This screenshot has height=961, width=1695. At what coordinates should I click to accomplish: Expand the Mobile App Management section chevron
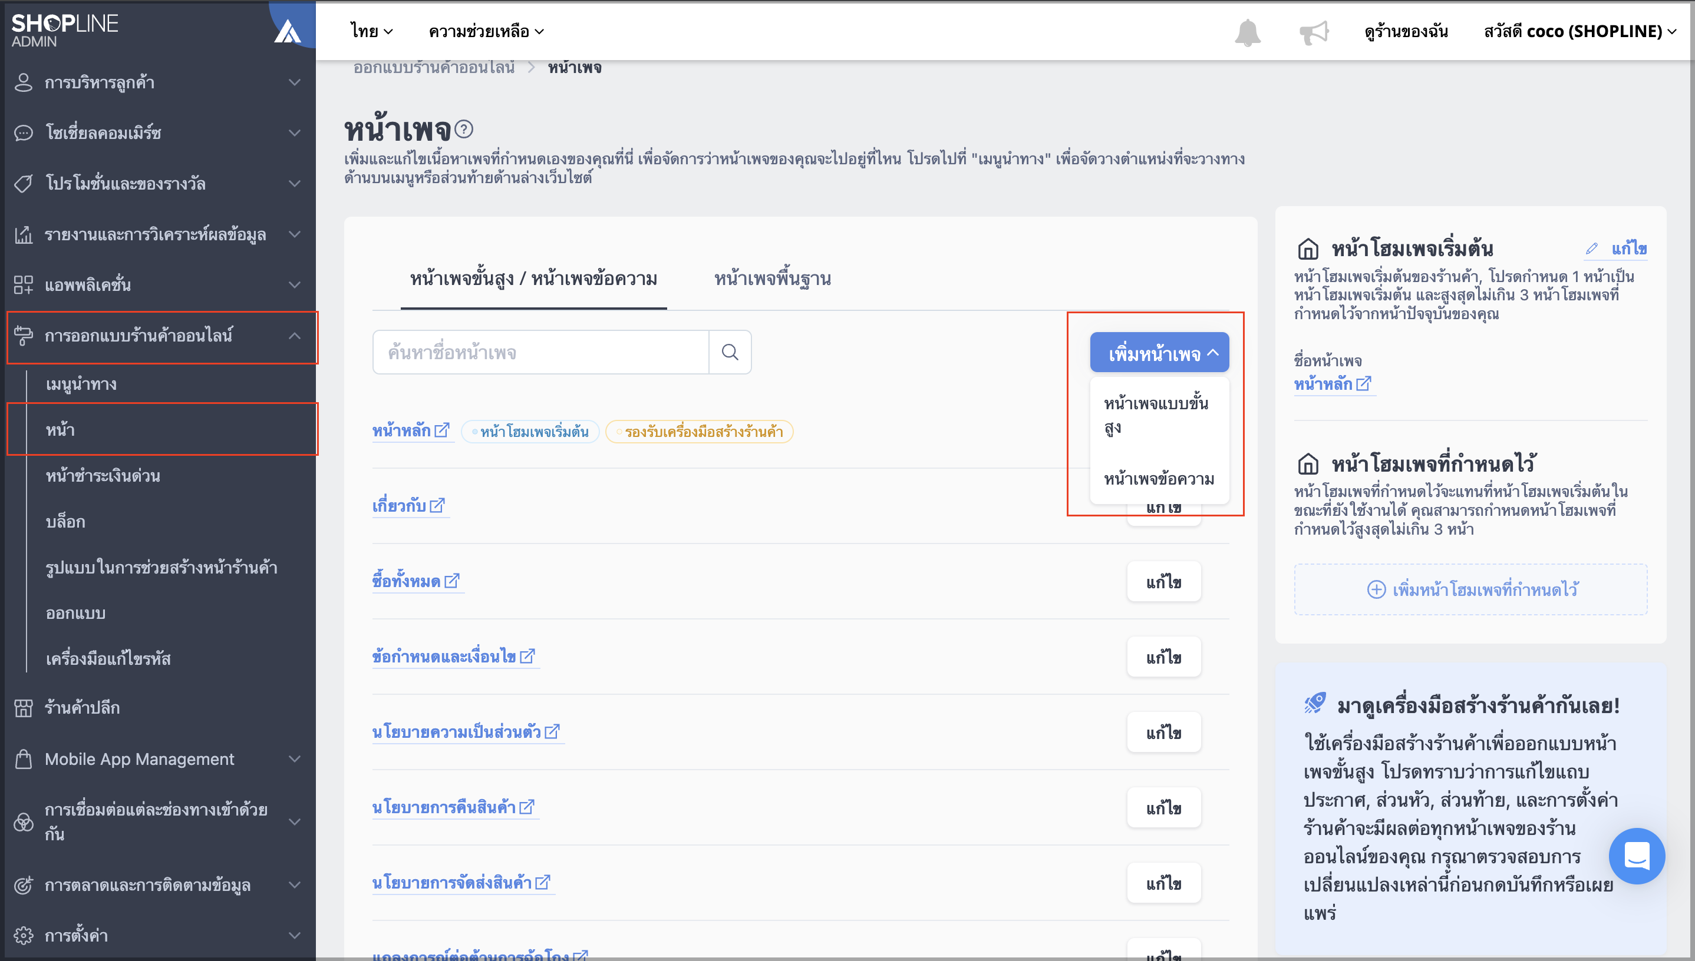295,759
